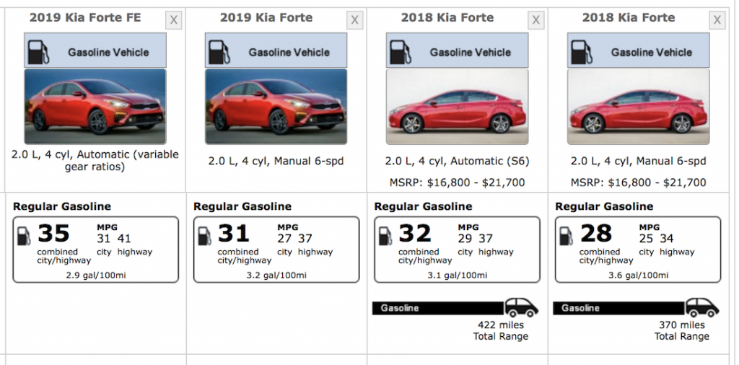Viewport: 739px width, 365px height.
Task: Click gas pump icon beside 35 combined MPG
Action: [x=24, y=235]
